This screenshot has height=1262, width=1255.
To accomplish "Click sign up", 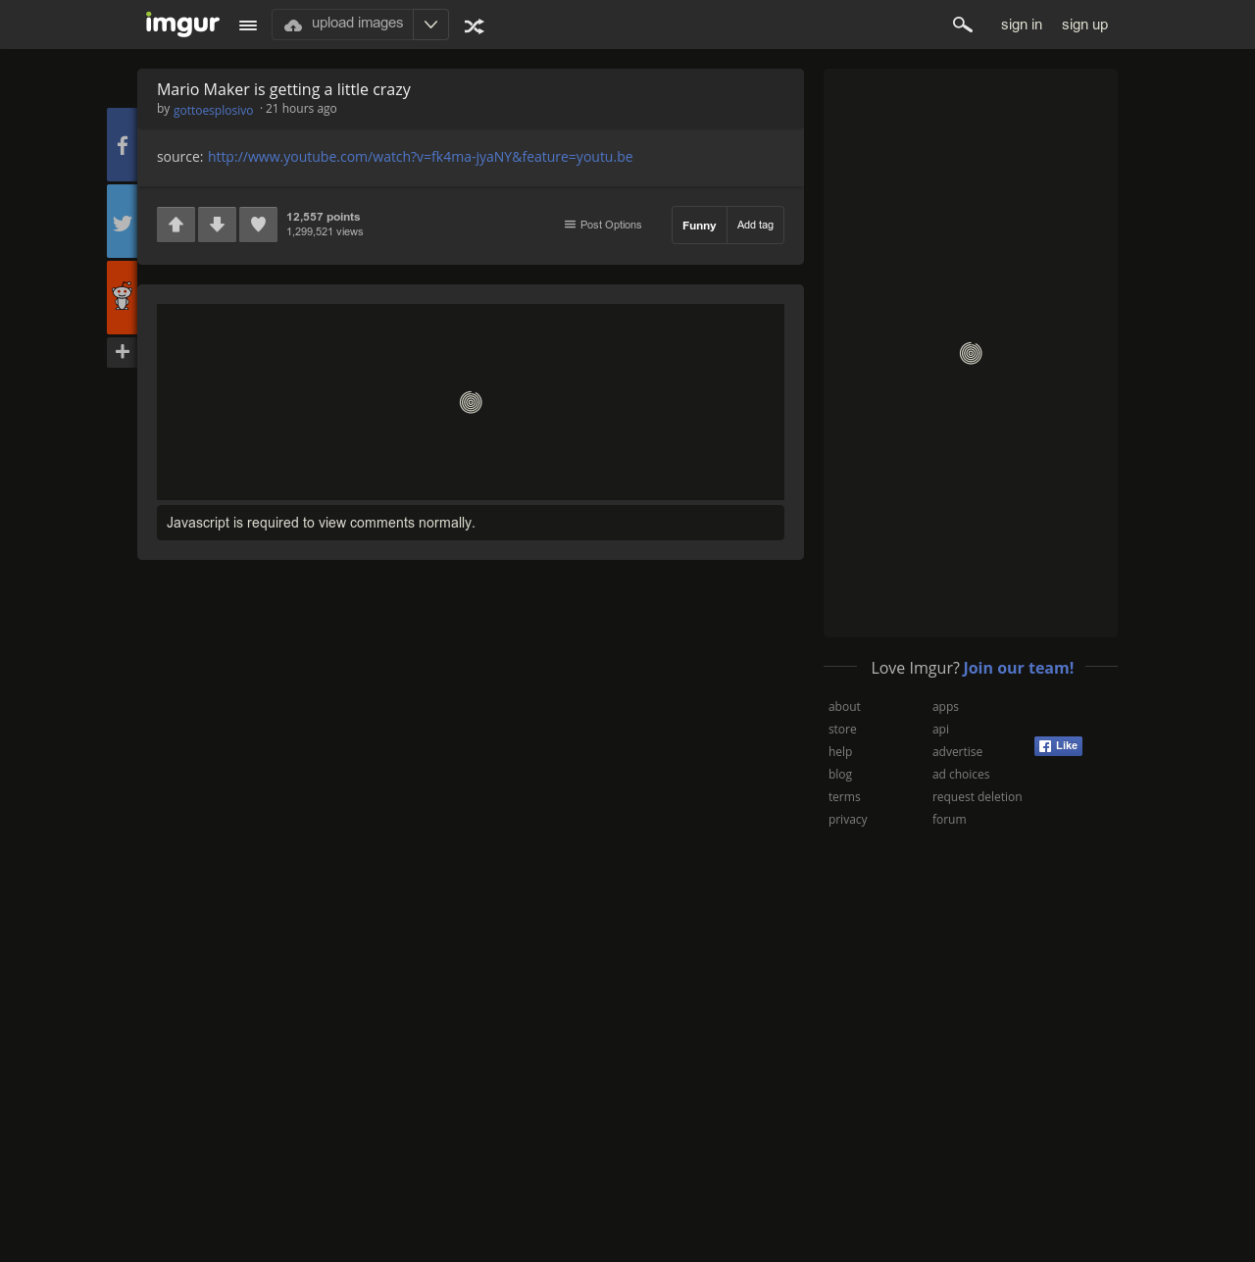I will tap(1084, 25).
